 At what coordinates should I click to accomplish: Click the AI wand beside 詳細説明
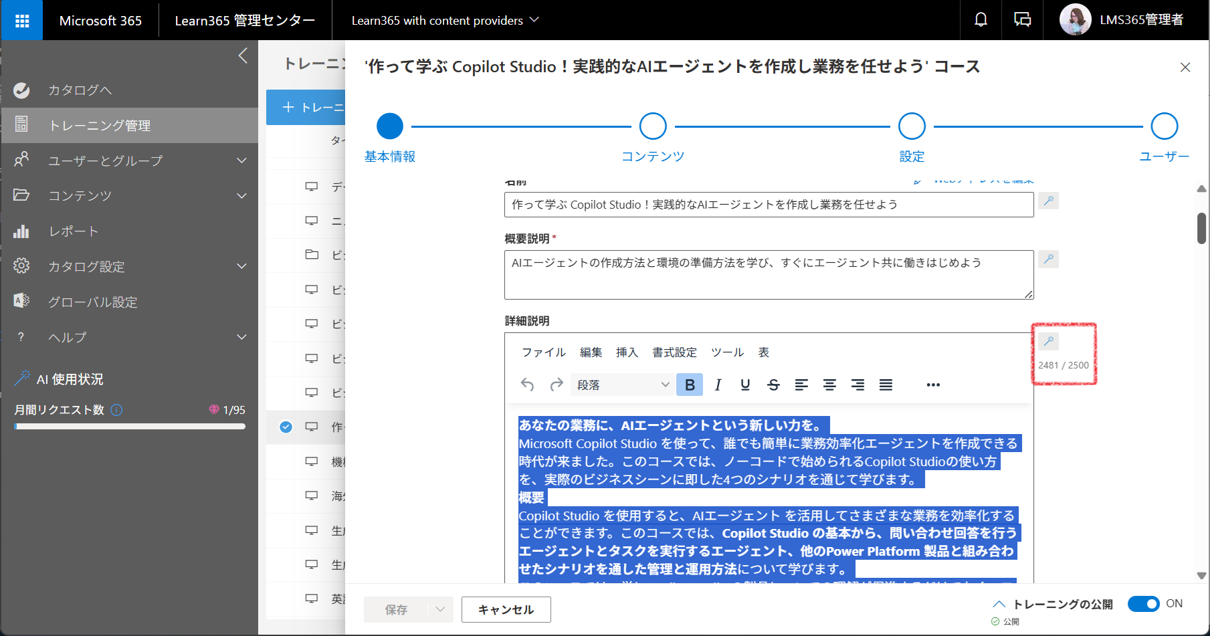point(1048,342)
